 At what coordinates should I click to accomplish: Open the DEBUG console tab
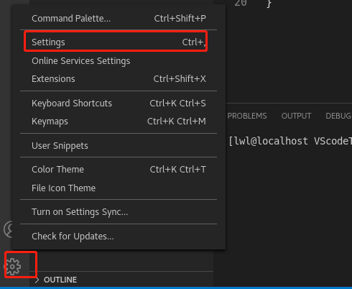[x=338, y=116]
